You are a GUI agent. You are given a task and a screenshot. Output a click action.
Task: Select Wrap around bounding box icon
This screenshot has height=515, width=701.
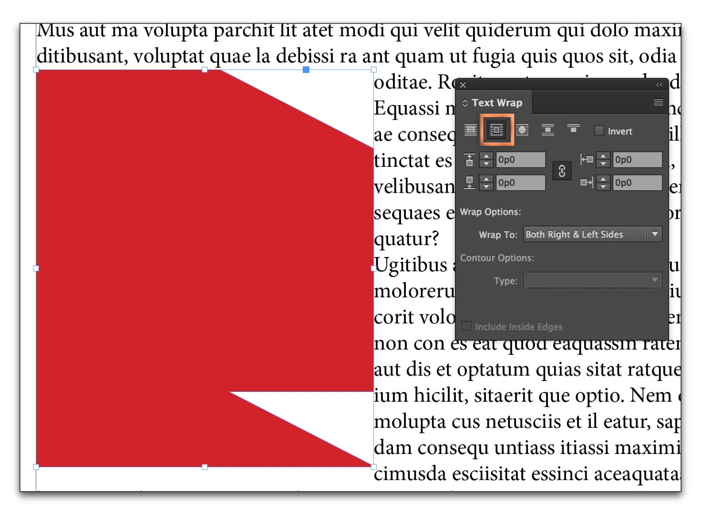coord(496,130)
